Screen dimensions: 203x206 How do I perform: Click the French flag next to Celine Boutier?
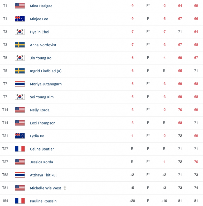(x=20, y=149)
